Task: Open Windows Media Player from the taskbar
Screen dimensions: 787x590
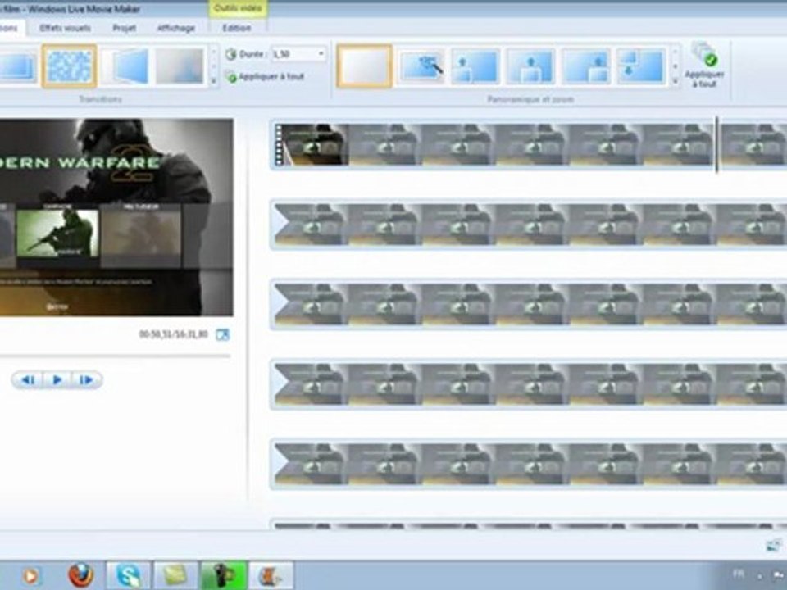Action: (x=30, y=575)
